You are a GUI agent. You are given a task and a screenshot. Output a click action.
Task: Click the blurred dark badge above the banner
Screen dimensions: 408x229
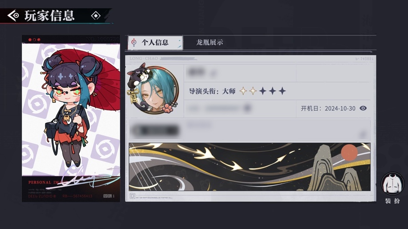[x=155, y=130]
